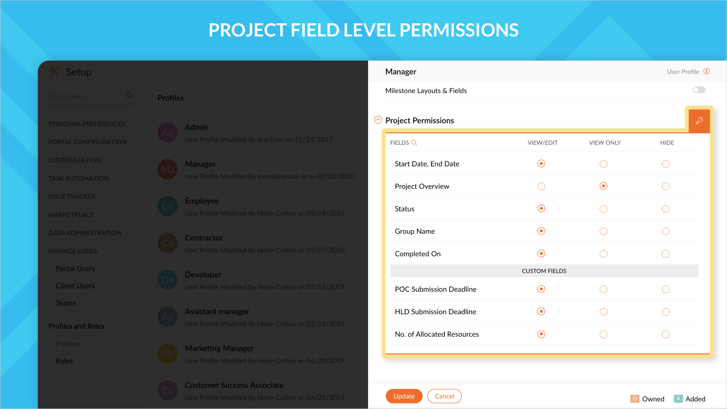727x409 pixels.
Task: Click the orange collapse chevron in Project Permissions
Action: pyautogui.click(x=378, y=120)
